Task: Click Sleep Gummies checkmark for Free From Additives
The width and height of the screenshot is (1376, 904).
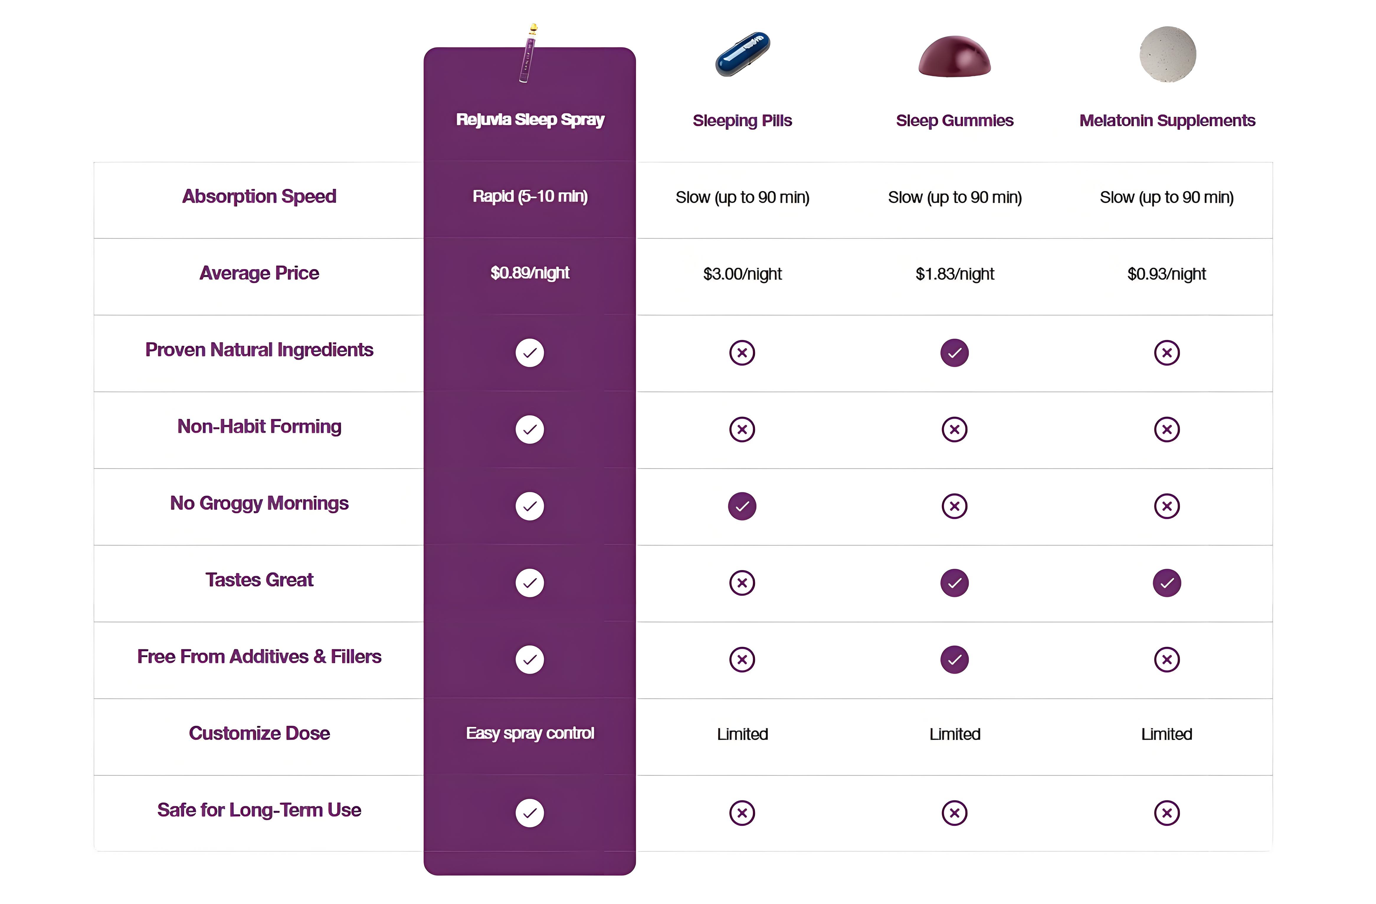Action: pos(955,660)
